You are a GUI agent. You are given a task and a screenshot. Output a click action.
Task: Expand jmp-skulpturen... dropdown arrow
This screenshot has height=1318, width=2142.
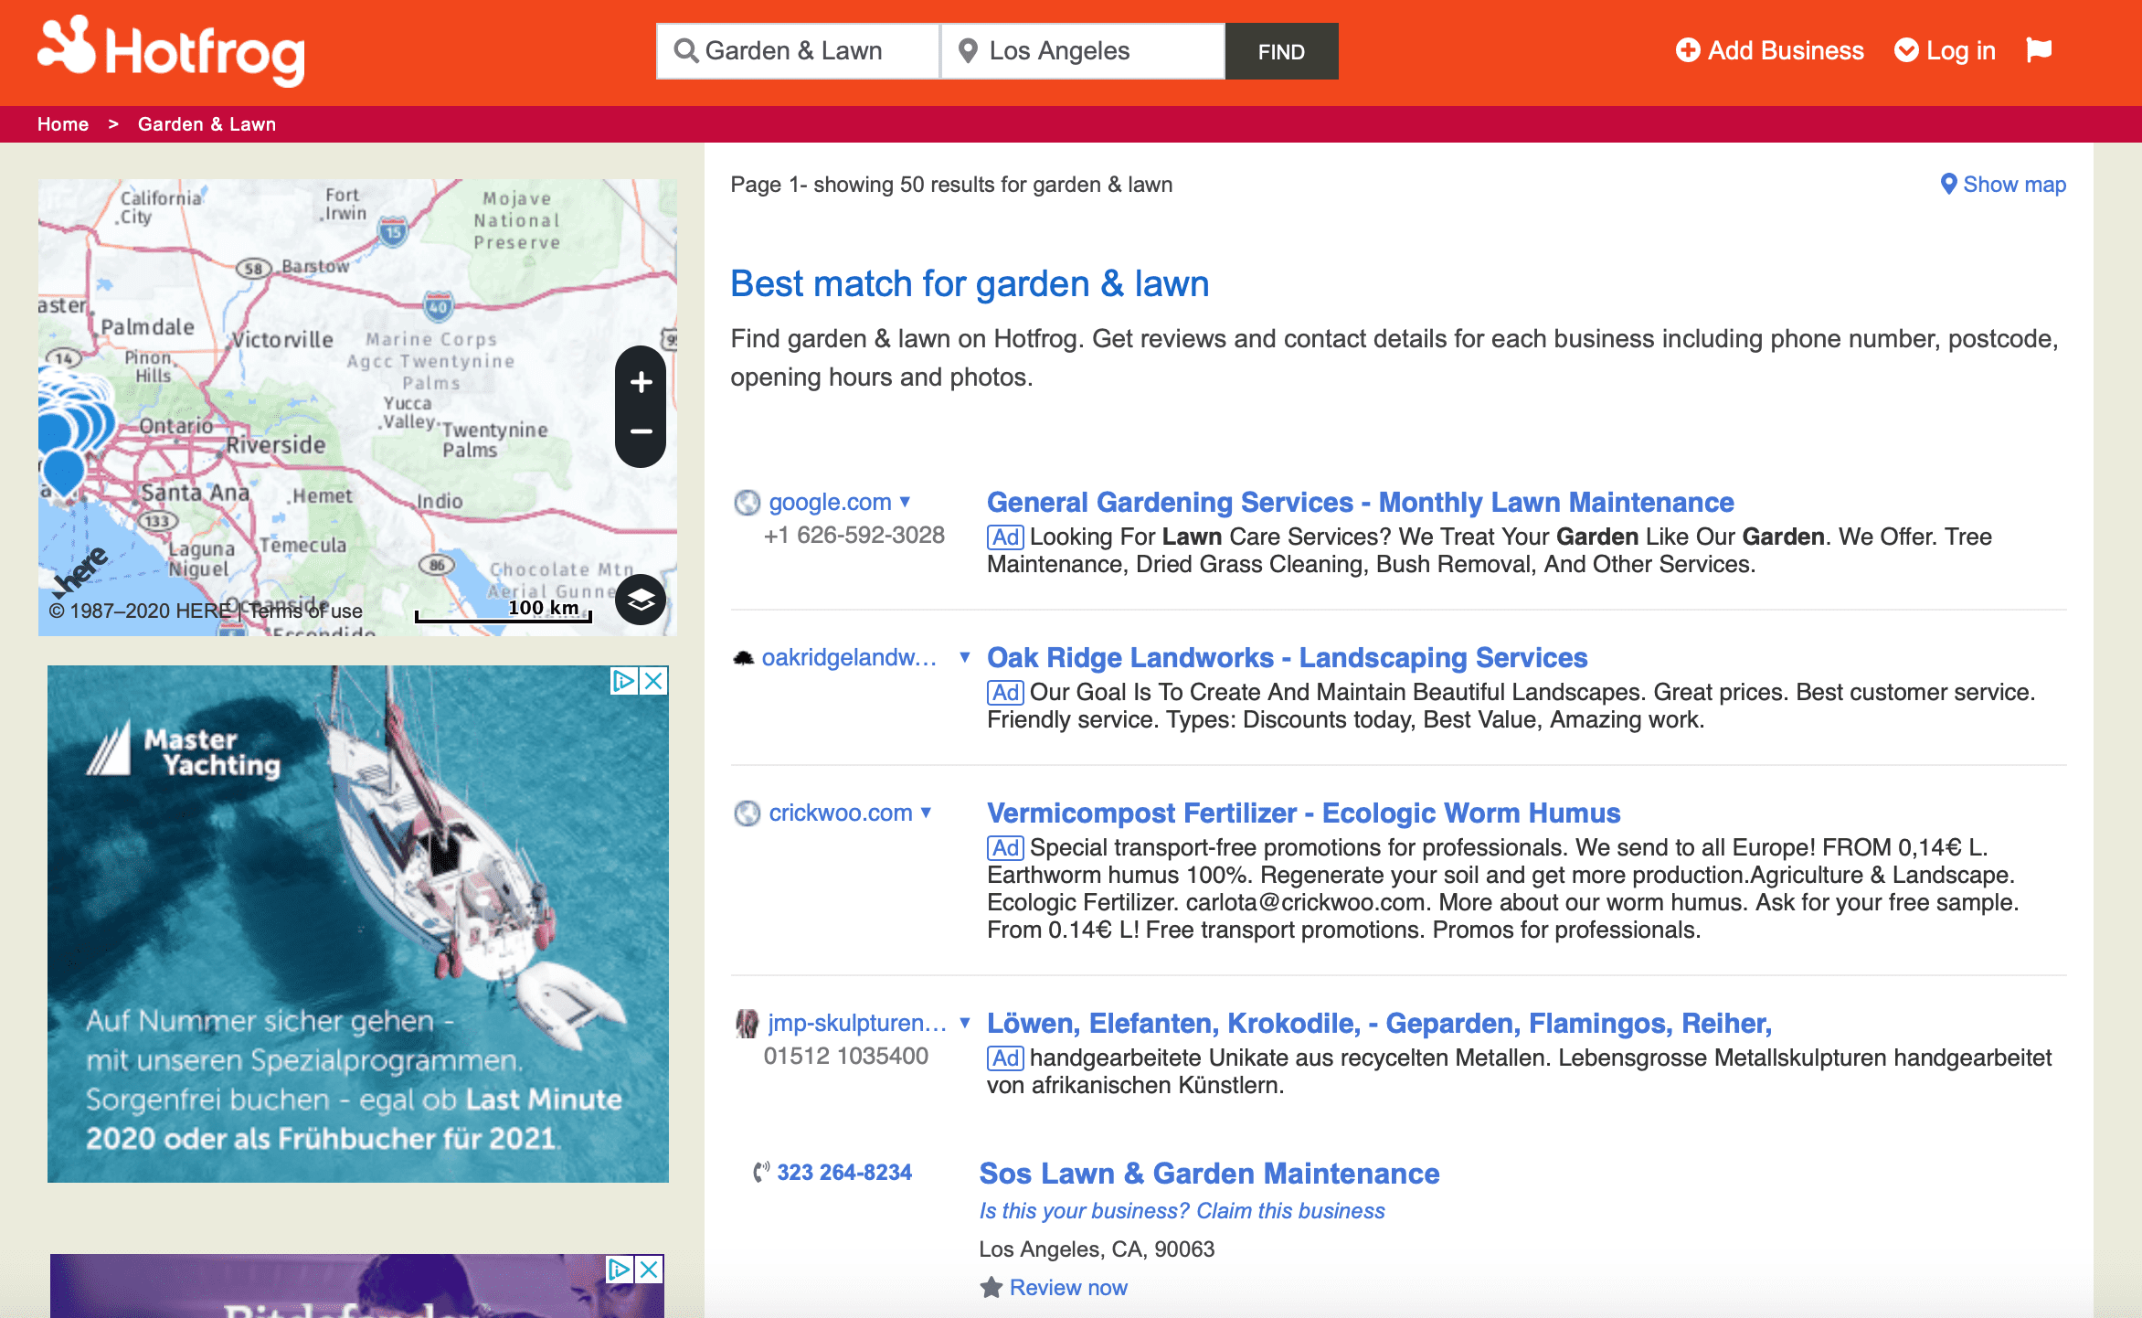965,1023
